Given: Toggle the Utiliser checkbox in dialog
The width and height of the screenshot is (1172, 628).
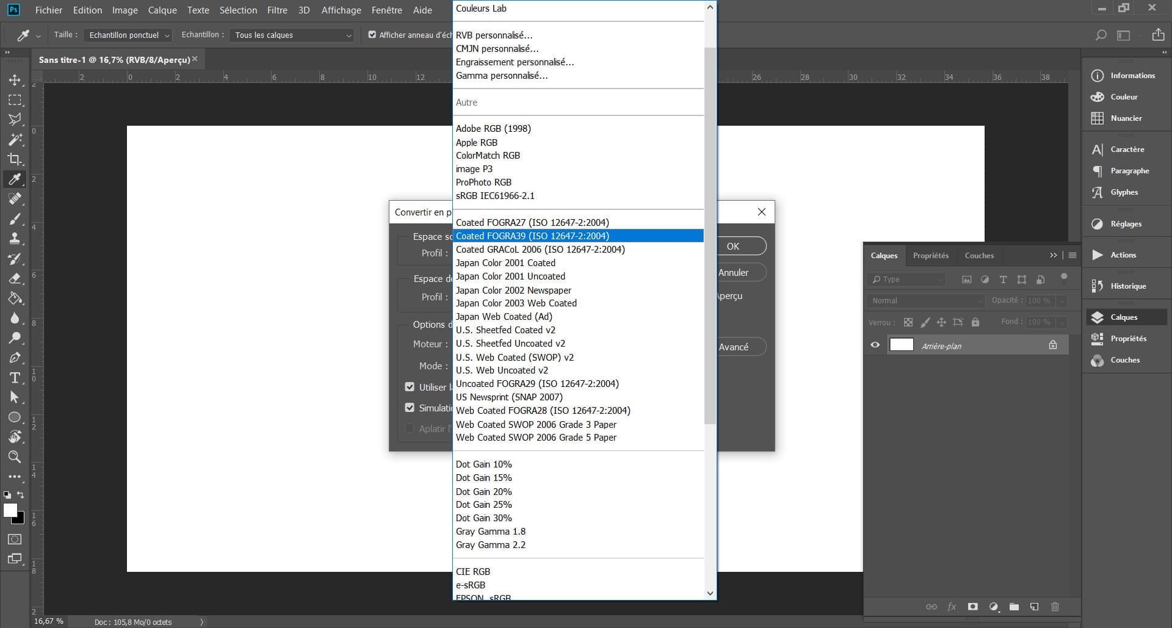Looking at the screenshot, I should pos(410,387).
